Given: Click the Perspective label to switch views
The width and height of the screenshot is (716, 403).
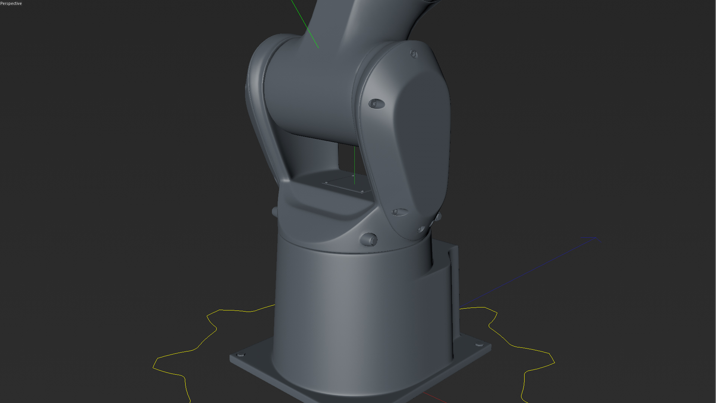Looking at the screenshot, I should (11, 3).
